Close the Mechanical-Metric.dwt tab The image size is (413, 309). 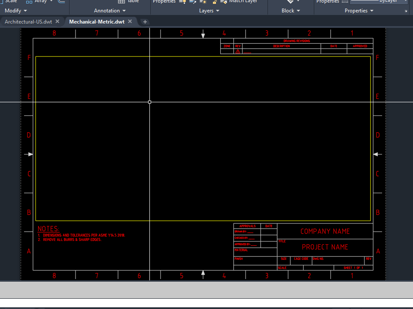(130, 21)
